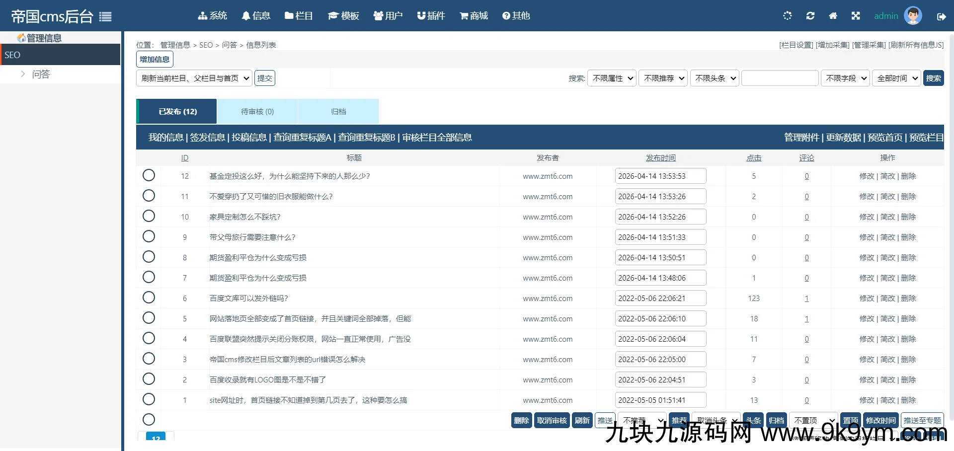Select the checkbox for row ID 6
Image resolution: width=954 pixels, height=451 pixels.
coord(149,298)
